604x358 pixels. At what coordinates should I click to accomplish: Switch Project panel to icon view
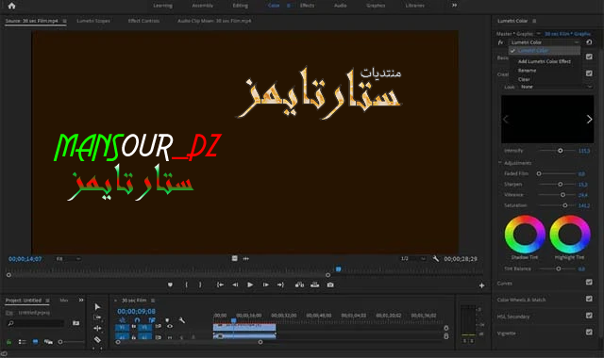coord(35,341)
